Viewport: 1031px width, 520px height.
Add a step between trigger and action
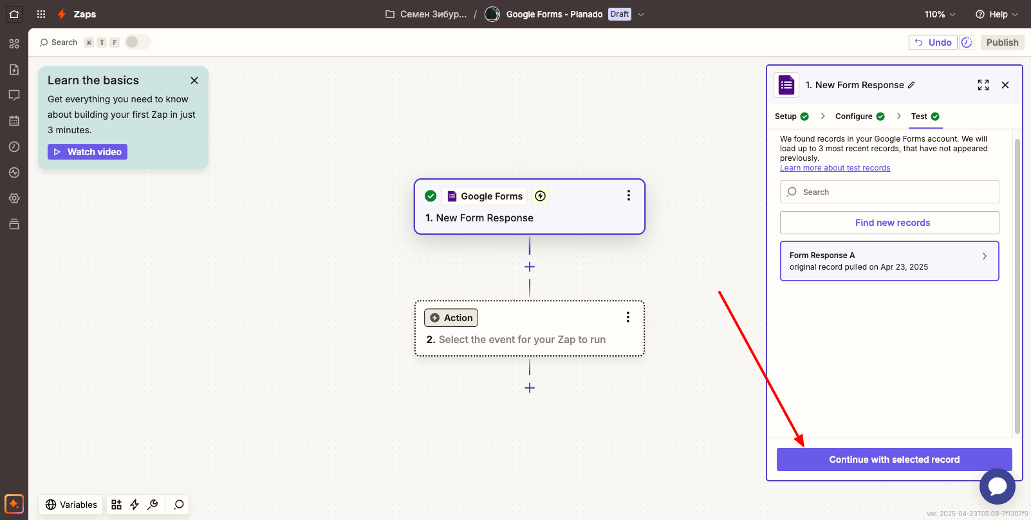pos(530,266)
